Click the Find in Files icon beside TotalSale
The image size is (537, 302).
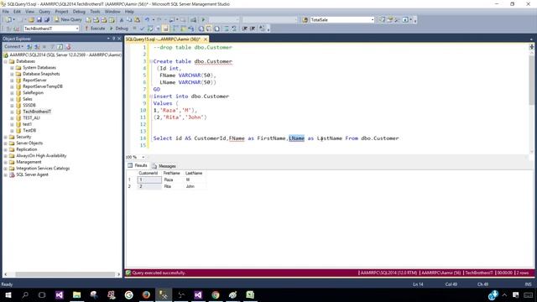[305, 20]
